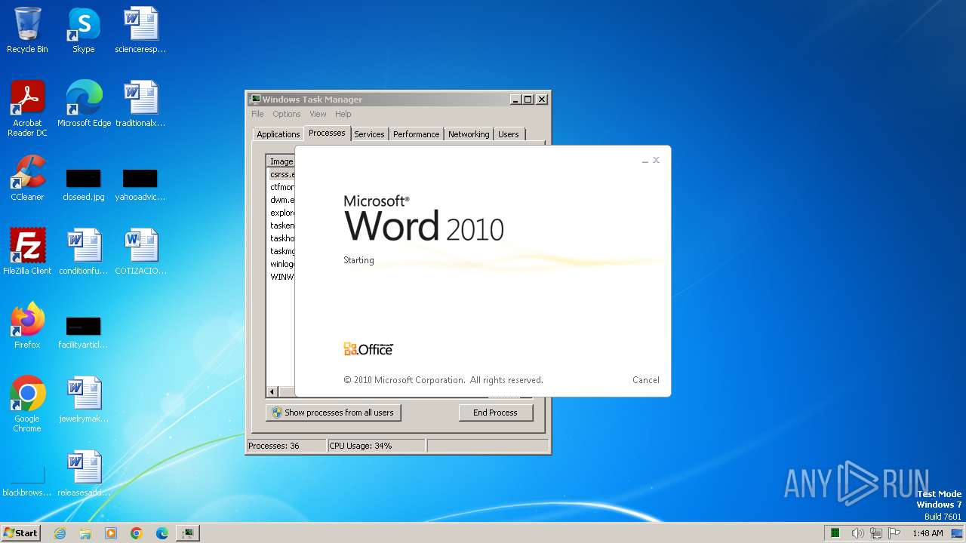The height and width of the screenshot is (543, 966).
Task: Select the scienceresp Word document icon
Action: pyautogui.click(x=140, y=30)
